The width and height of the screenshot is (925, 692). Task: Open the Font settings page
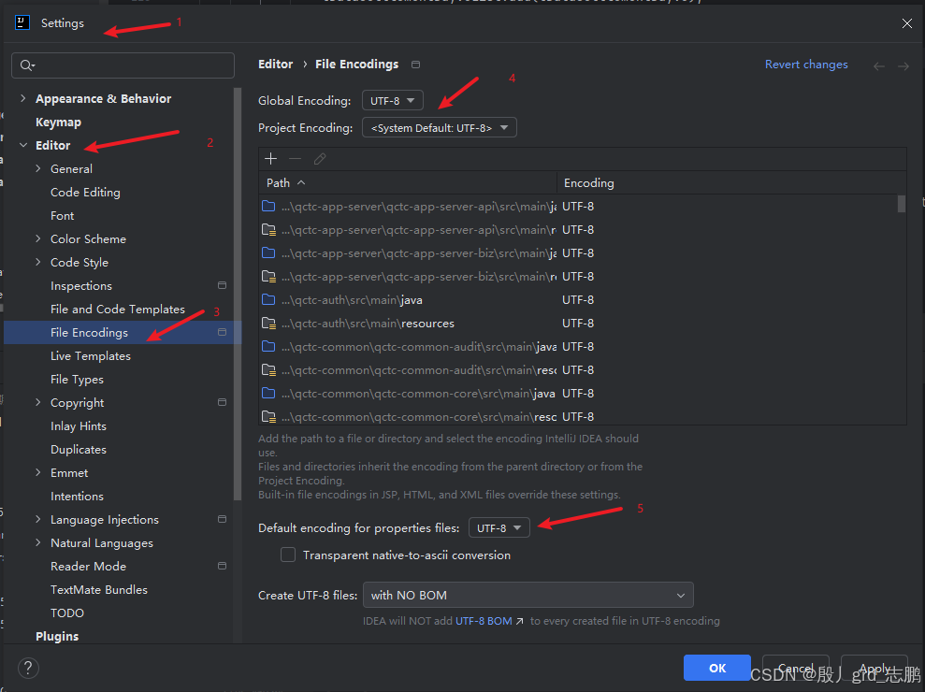click(63, 215)
